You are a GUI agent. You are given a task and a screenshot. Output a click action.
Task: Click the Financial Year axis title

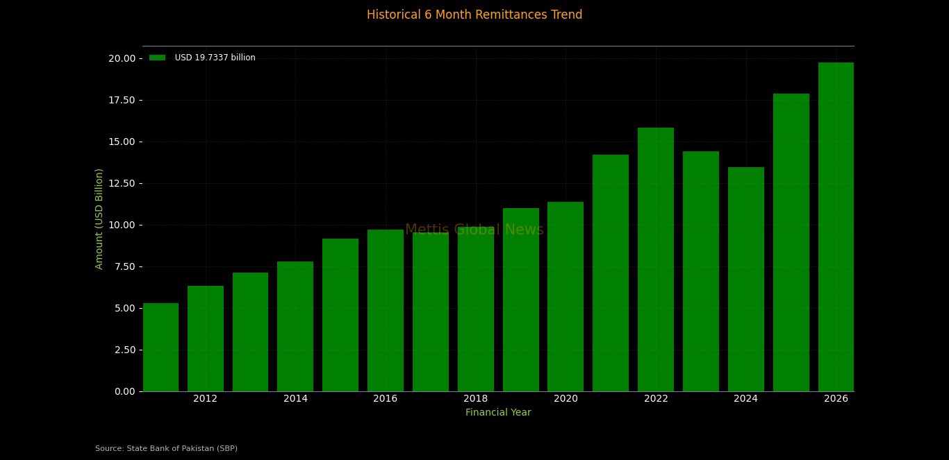498,412
